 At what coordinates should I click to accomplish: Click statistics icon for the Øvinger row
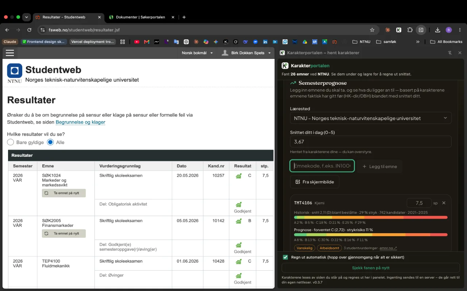239,276
